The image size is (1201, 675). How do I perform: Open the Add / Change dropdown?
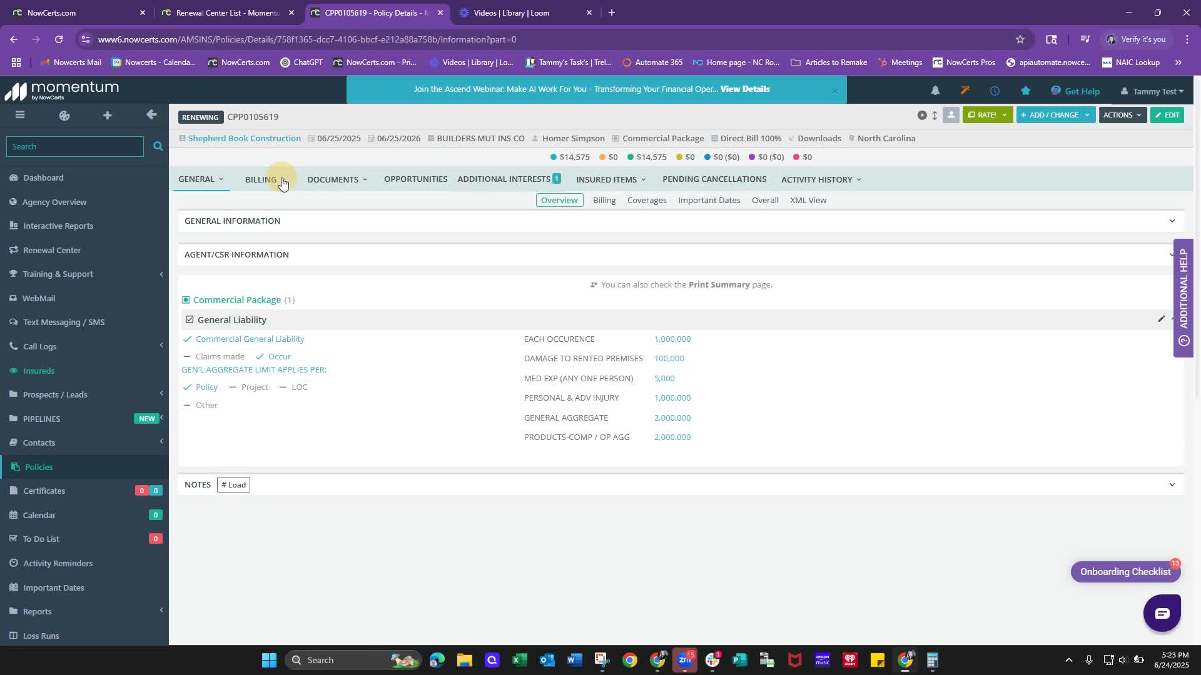click(x=1055, y=115)
